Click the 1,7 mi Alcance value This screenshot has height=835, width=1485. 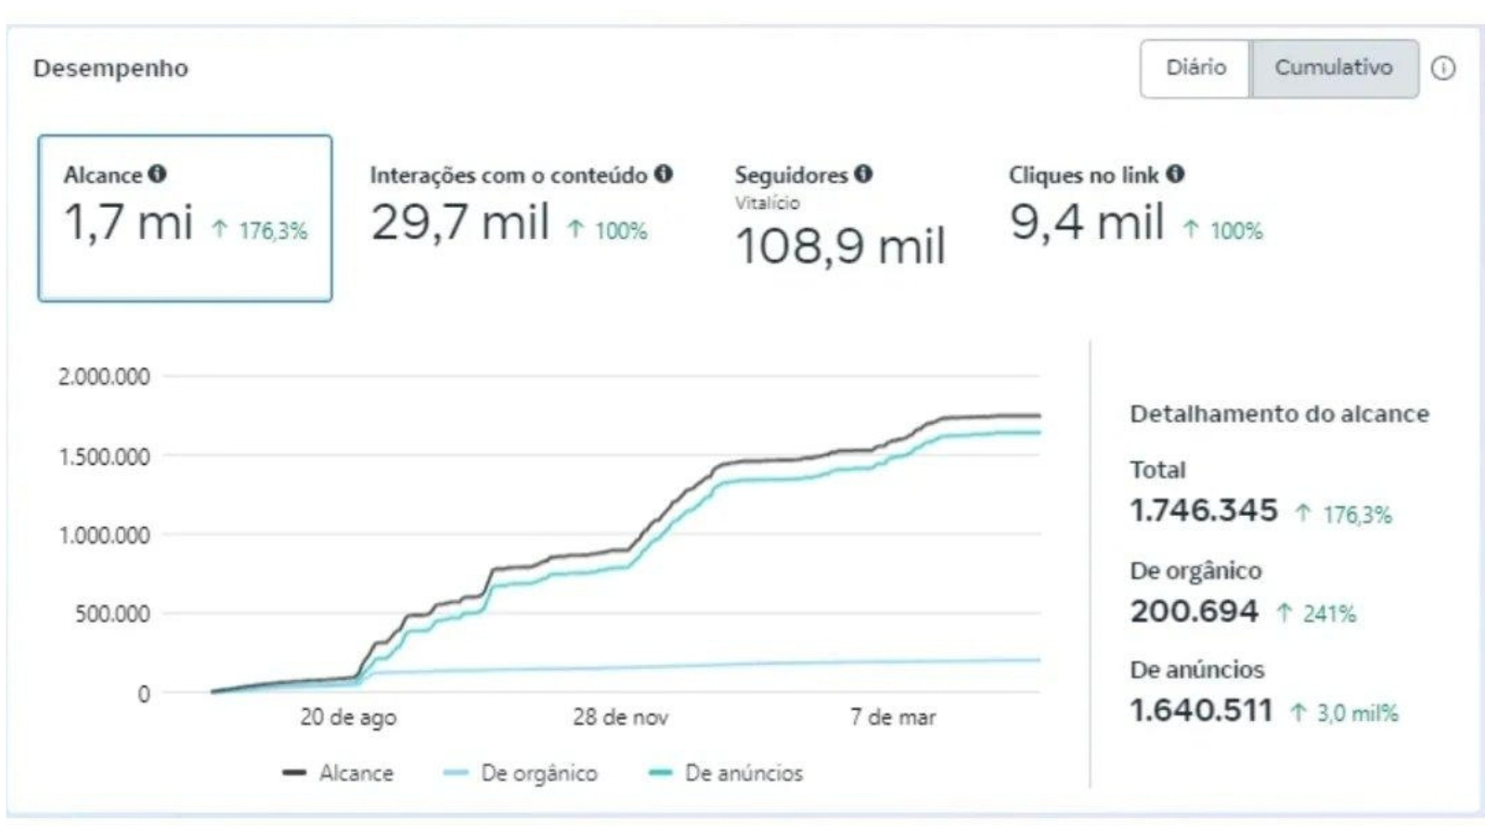click(x=128, y=224)
